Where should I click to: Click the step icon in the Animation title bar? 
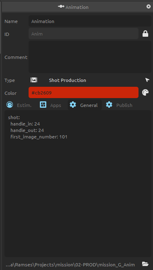[61, 6]
